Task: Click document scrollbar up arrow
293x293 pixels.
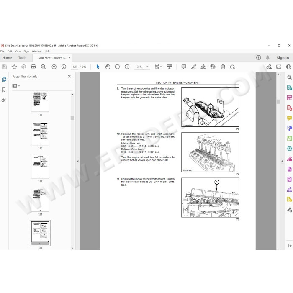Action: coord(278,74)
